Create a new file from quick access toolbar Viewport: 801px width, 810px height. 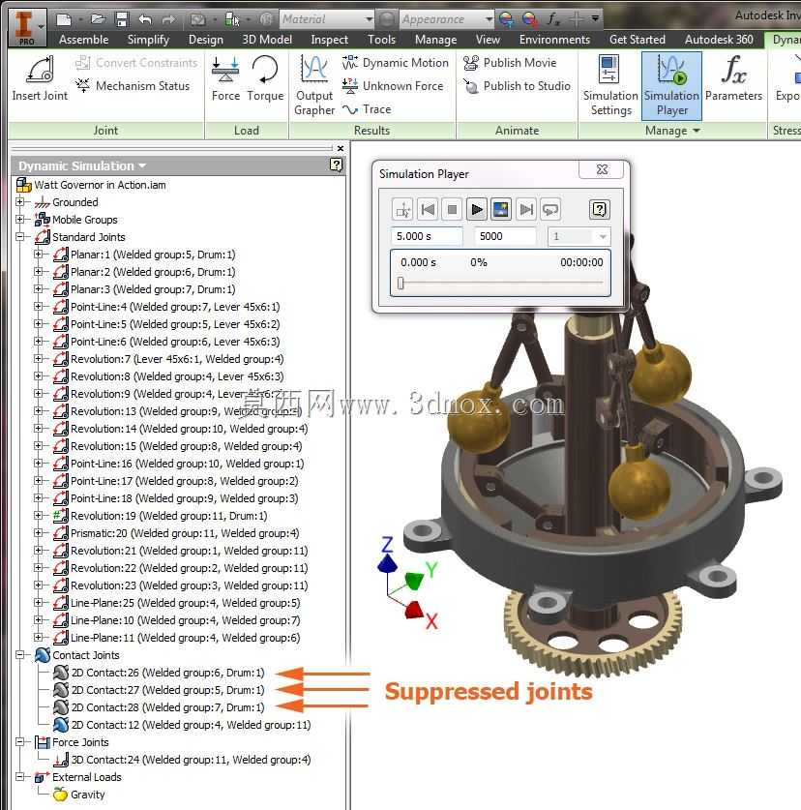click(64, 19)
